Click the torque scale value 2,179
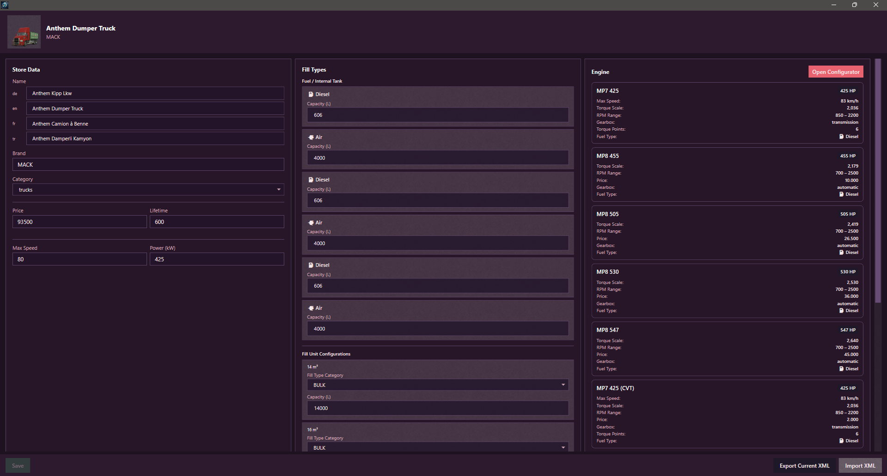 coord(853,166)
